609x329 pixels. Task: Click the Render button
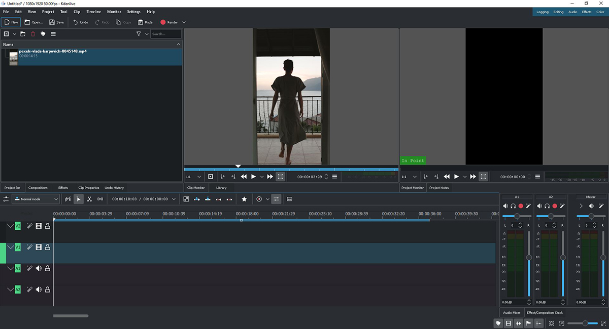click(170, 22)
